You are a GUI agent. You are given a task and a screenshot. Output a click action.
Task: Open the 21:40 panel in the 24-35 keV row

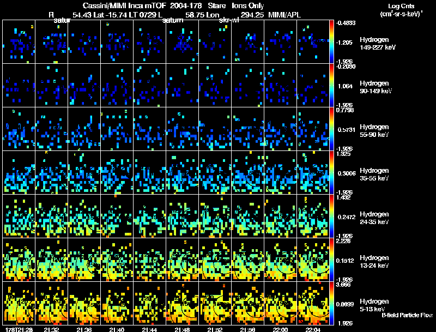(117, 216)
